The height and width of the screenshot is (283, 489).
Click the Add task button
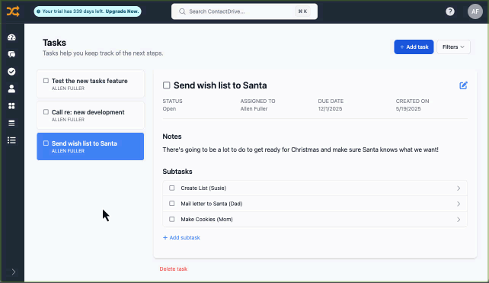pyautogui.click(x=414, y=47)
